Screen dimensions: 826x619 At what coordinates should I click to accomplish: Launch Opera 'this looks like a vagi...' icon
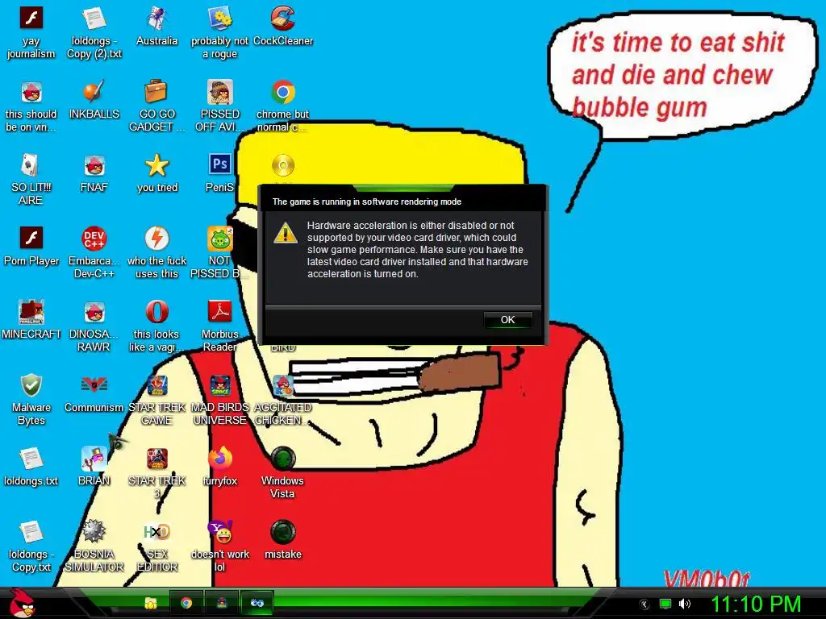[157, 312]
